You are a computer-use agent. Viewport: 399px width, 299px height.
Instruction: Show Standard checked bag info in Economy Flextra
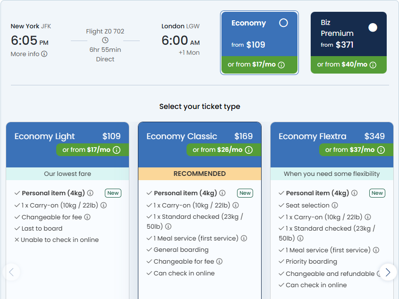[x=300, y=238]
